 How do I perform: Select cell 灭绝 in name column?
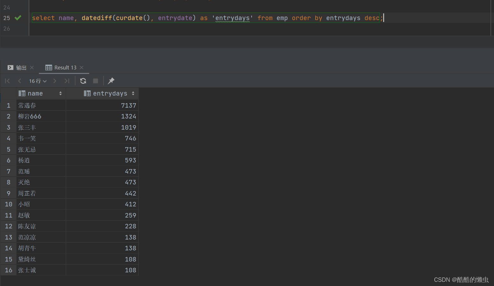[41, 182]
